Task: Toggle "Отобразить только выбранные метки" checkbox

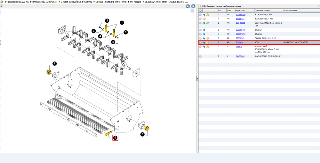Action: point(201,6)
